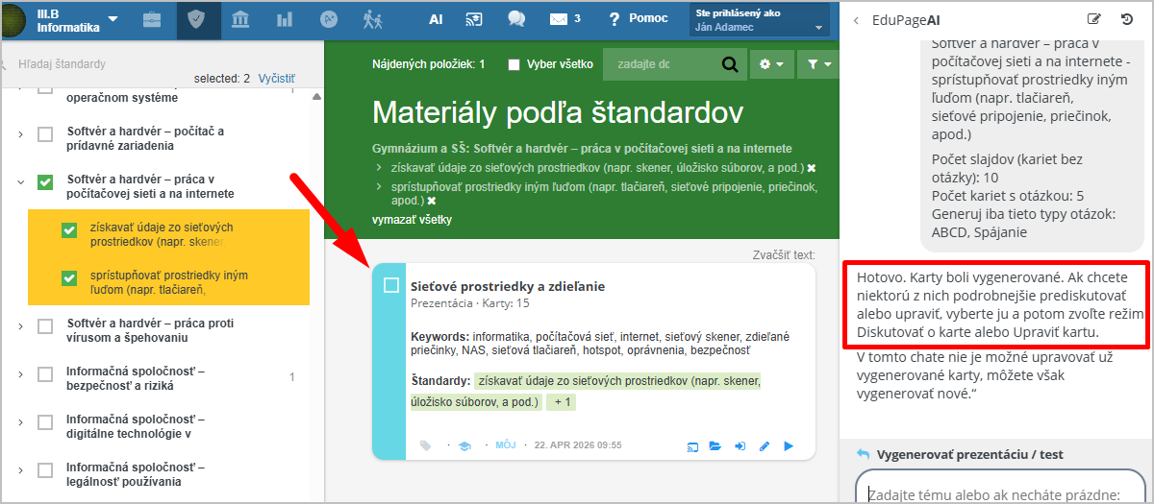Click the new chat compose icon in EduPageAI

pos(1093,19)
